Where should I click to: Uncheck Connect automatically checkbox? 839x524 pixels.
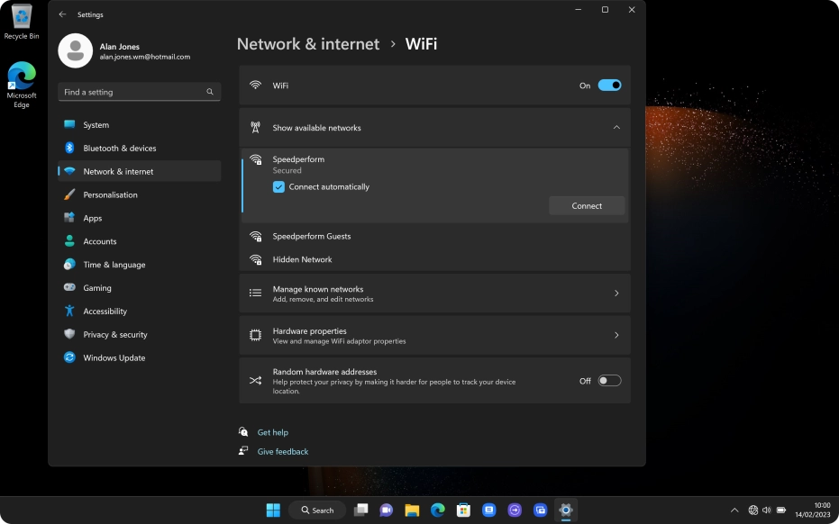click(x=279, y=187)
